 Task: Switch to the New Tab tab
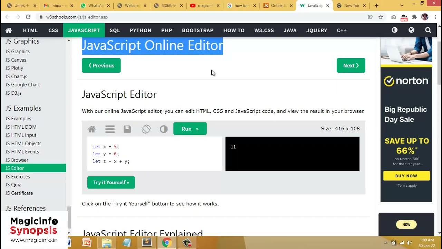pyautogui.click(x=351, y=6)
